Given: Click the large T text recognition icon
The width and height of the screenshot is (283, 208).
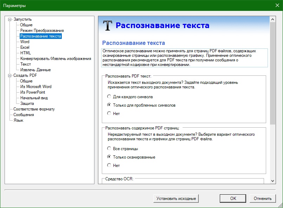Looking at the screenshot, I should pyautogui.click(x=107, y=25).
